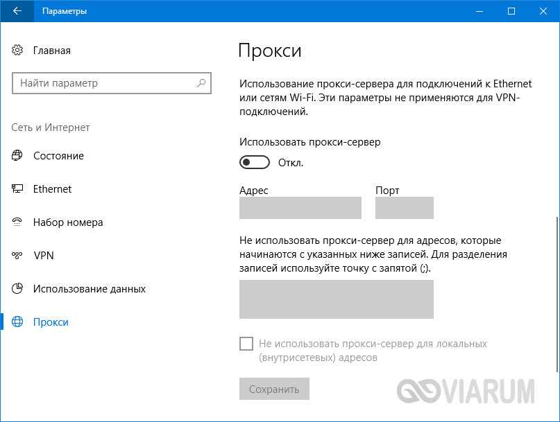Image resolution: width=560 pixels, height=422 pixels.
Task: Open Использование данных page
Action: pos(90,288)
